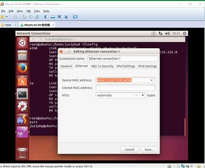The image size is (205, 168).
Task: Click the Device MAC address text field
Action: point(122,80)
